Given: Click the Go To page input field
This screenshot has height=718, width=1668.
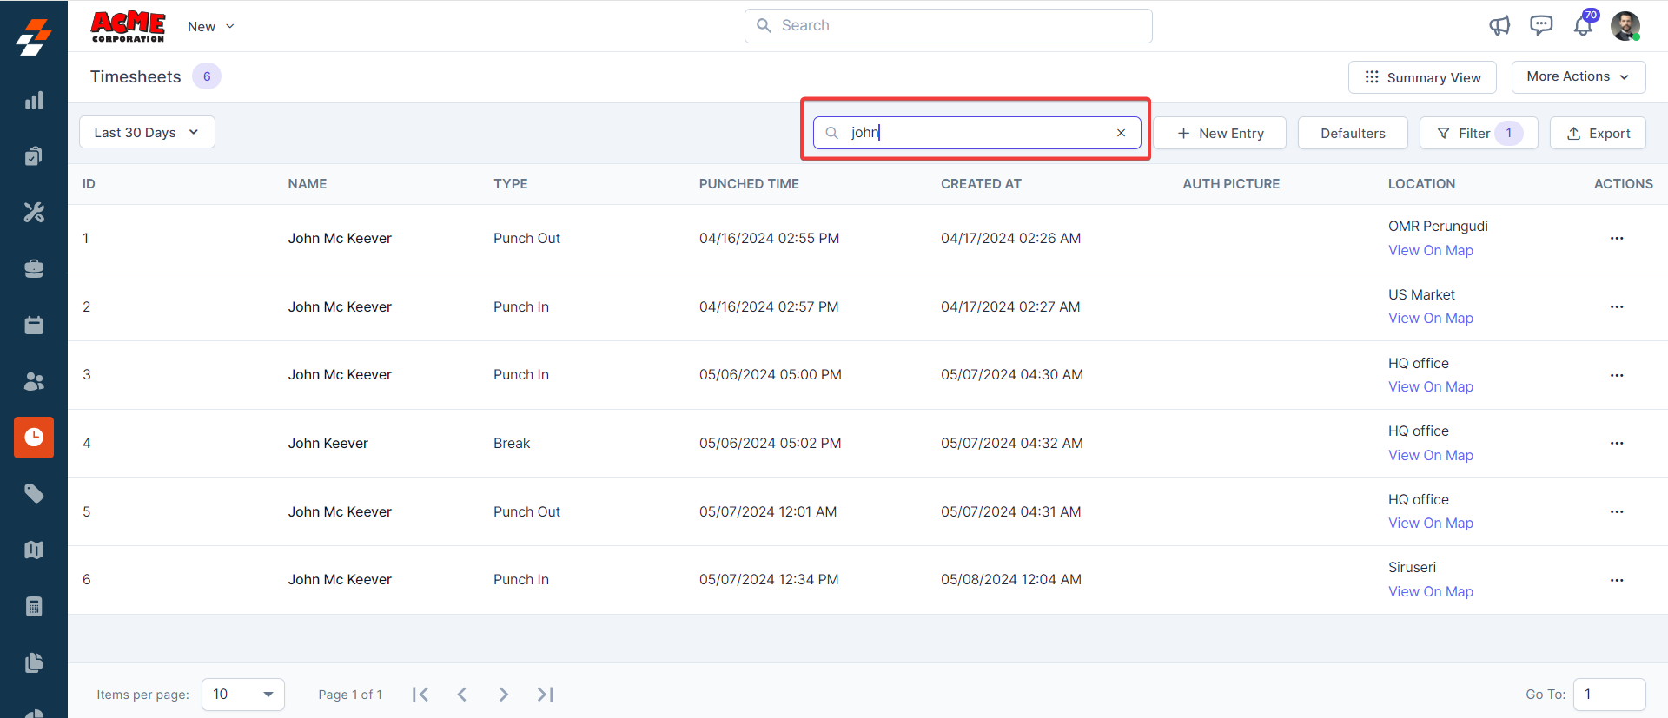Looking at the screenshot, I should pos(1609,695).
